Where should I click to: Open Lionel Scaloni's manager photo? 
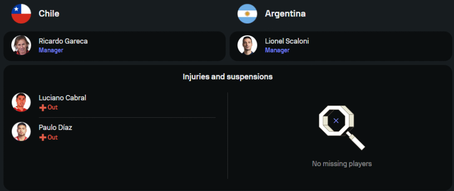tap(247, 45)
